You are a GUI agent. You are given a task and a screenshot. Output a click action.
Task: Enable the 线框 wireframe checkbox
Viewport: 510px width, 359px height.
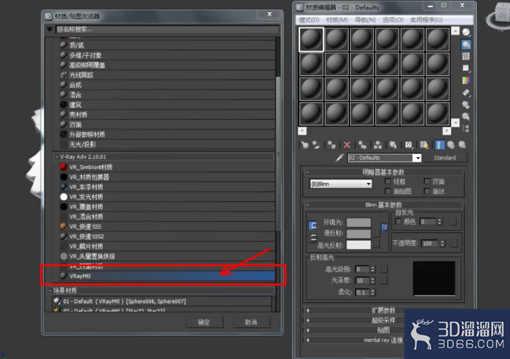tap(387, 182)
